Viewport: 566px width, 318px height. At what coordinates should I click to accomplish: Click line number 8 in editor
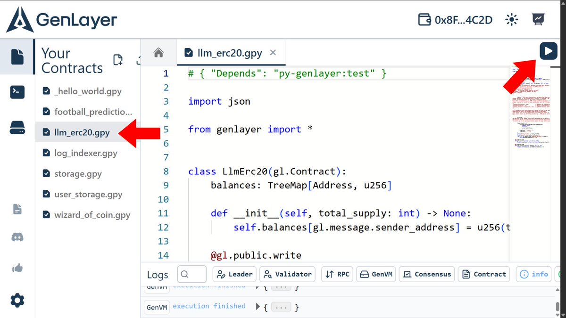pyautogui.click(x=166, y=171)
